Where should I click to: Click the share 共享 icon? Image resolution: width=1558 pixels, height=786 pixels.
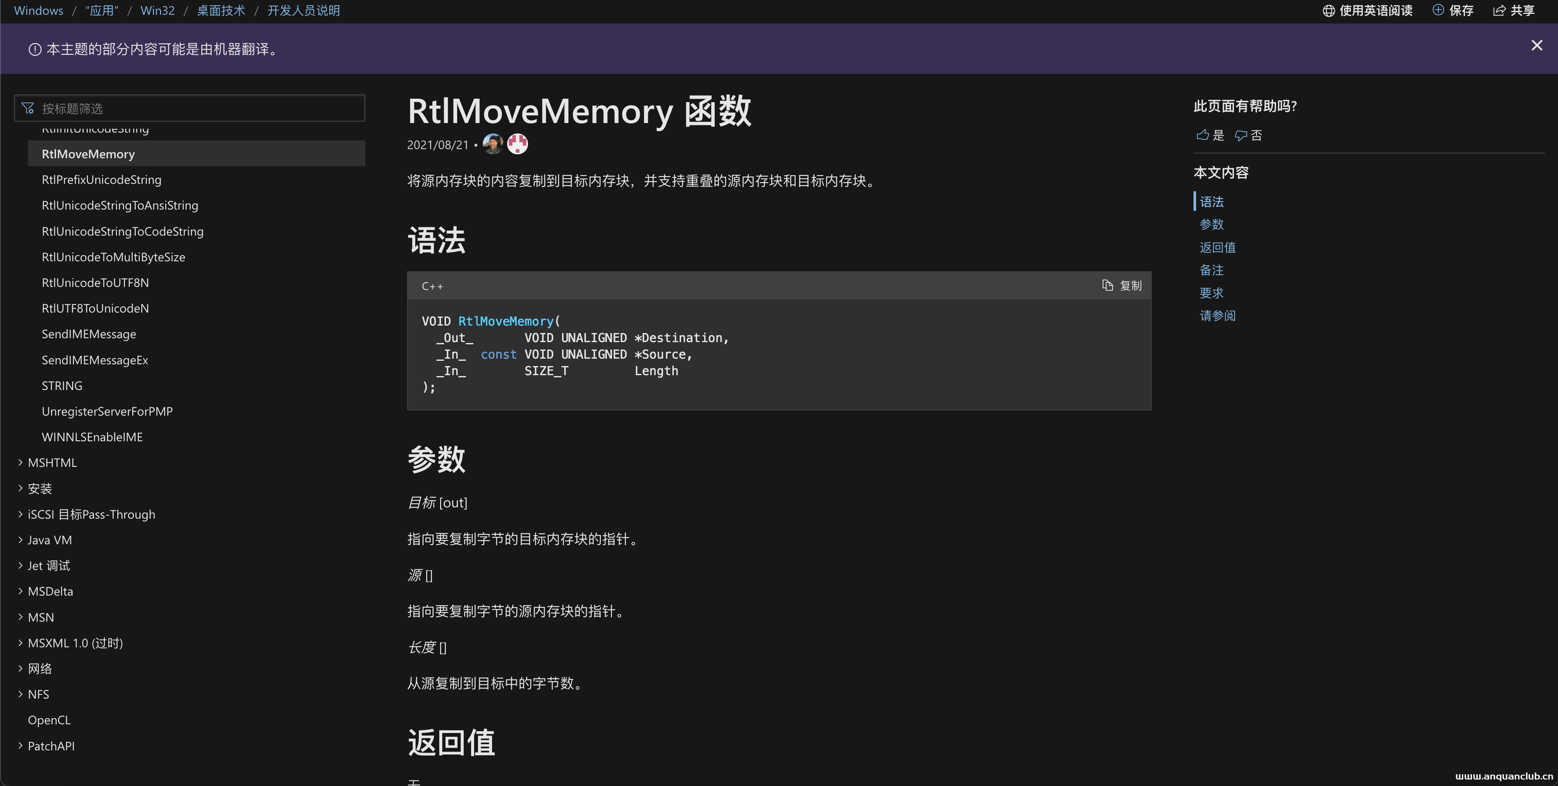[1499, 11]
